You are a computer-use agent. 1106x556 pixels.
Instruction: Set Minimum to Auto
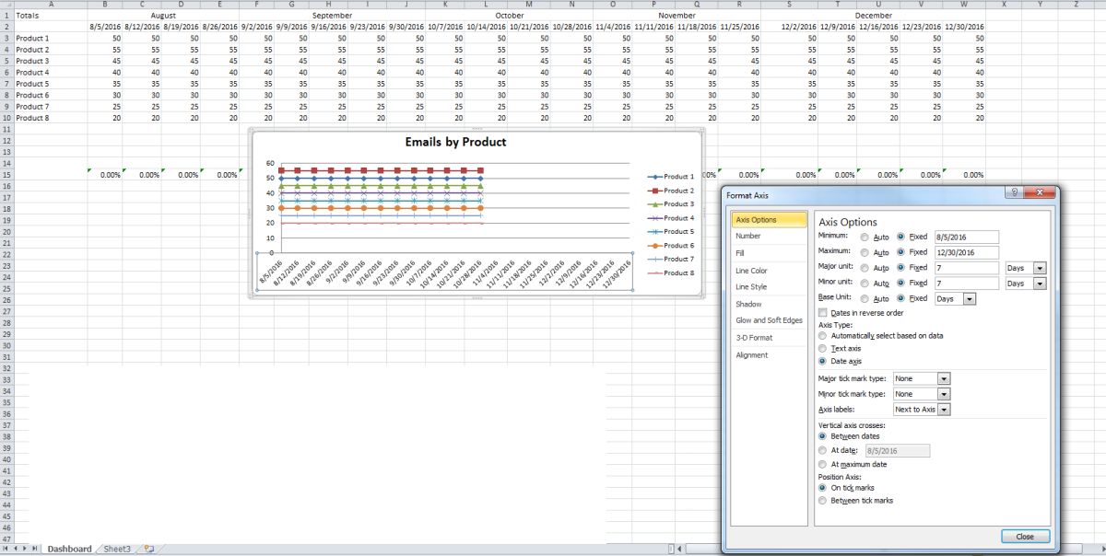tap(865, 237)
